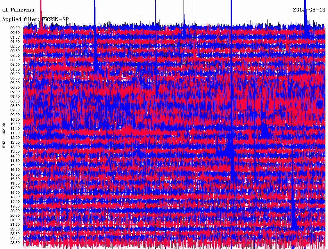
Task: Click the 07:30 time row label
Action: pyautogui.click(x=15, y=97)
